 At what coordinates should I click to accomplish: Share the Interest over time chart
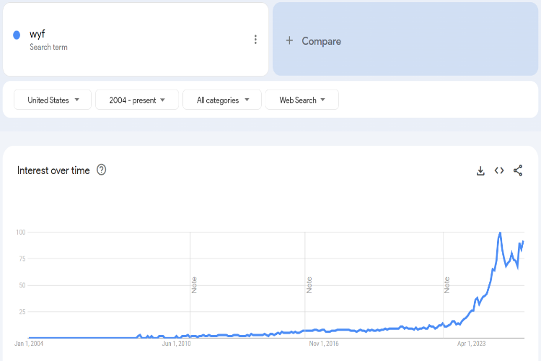518,171
